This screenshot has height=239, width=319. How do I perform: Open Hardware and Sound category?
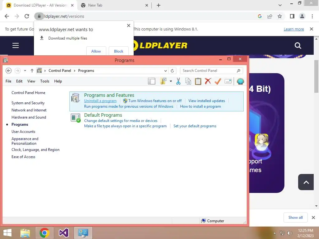click(x=29, y=117)
